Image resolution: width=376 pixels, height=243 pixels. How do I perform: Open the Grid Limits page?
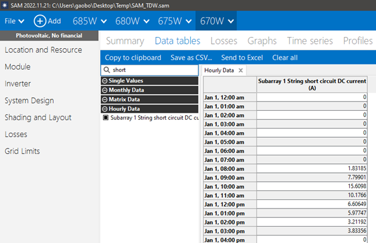coord(22,152)
